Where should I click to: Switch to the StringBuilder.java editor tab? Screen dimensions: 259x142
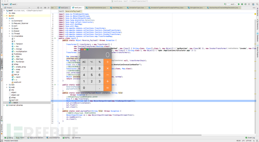point(196,8)
